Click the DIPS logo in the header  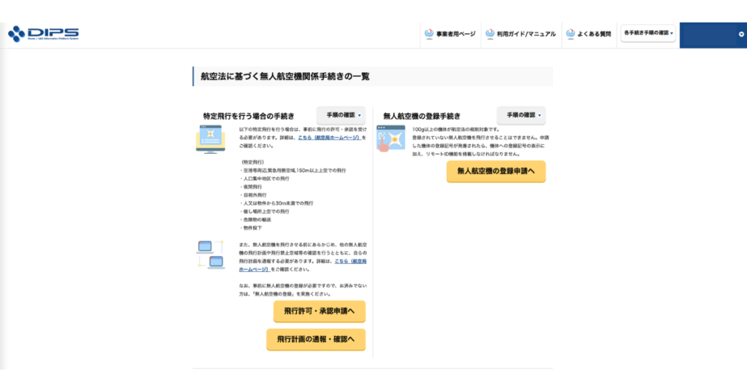43,34
